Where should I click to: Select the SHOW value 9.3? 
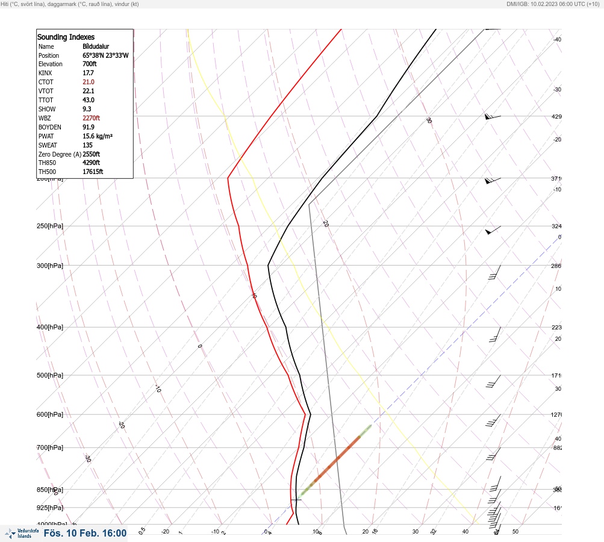pyautogui.click(x=87, y=109)
